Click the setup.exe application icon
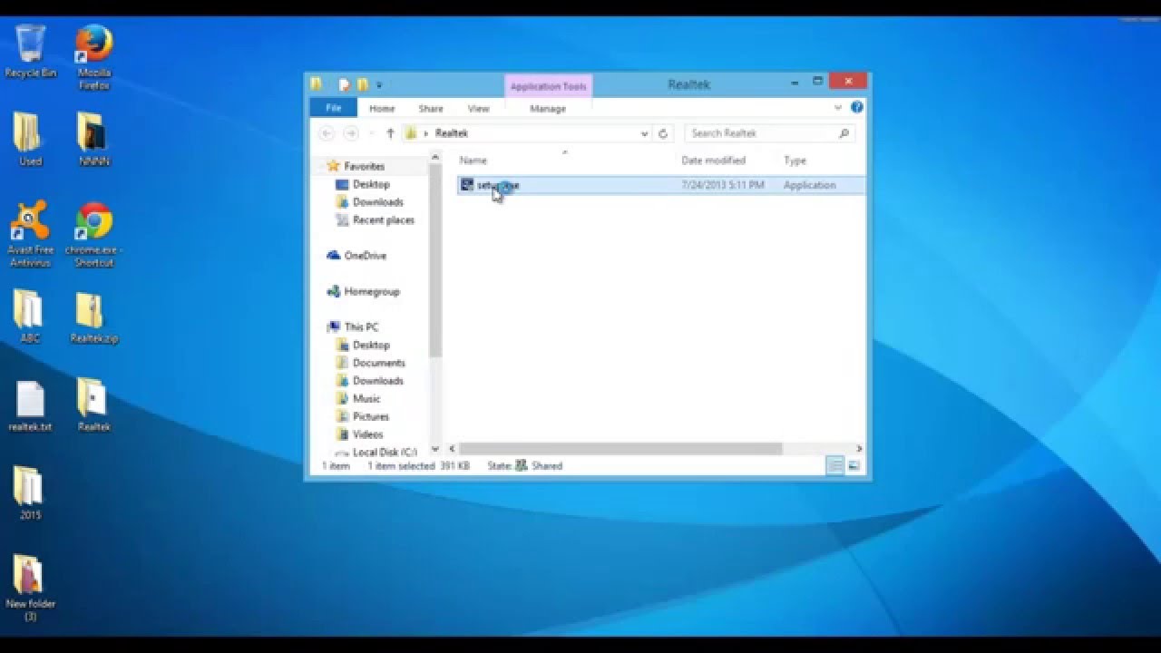This screenshot has height=653, width=1161. pos(466,185)
